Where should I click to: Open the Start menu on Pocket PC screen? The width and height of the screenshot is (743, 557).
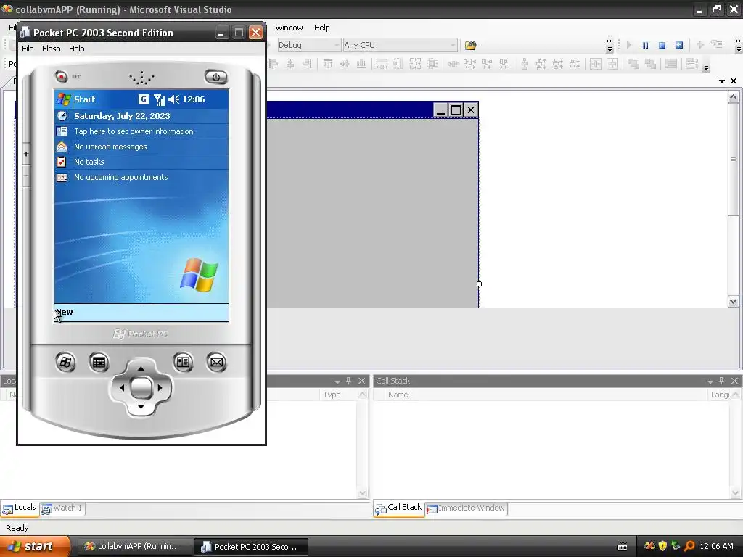pos(76,99)
